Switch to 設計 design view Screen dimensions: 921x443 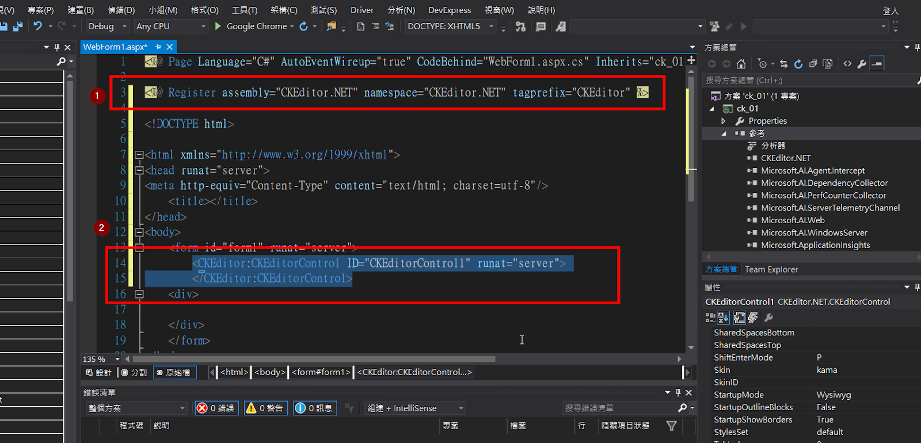99,373
